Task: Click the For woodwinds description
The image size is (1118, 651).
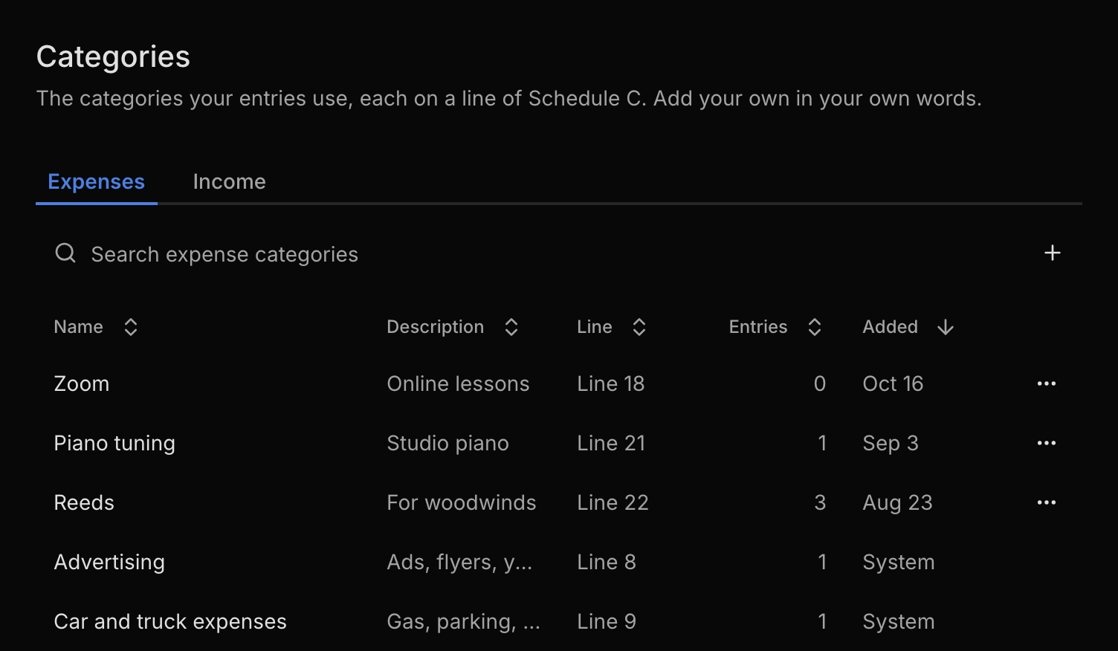Action: point(461,502)
